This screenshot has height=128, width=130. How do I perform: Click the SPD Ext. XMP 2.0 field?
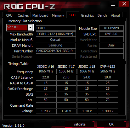tap(111, 34)
